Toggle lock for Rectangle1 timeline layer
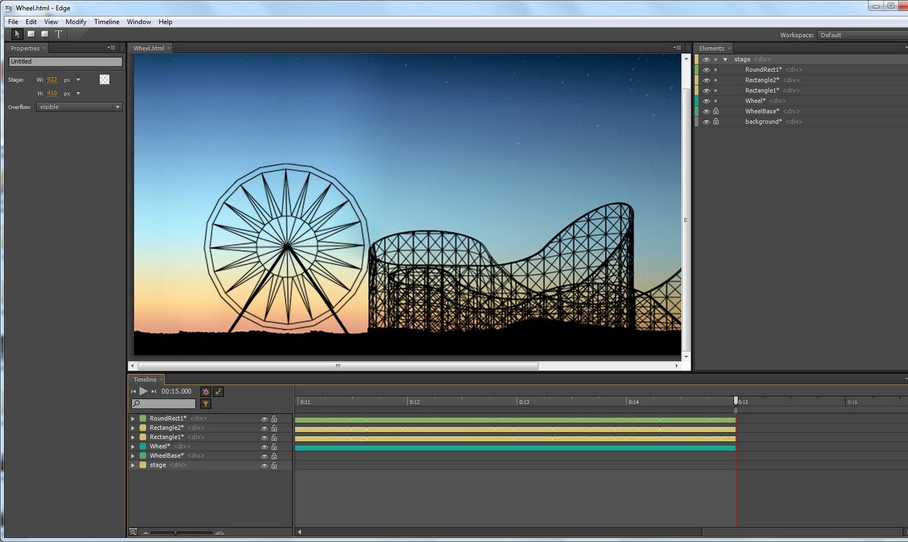Viewport: 908px width, 542px height. tap(274, 438)
